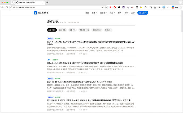
Task: Click 赛事动态 tag on 2026-04-16 article
Action: pyautogui.click(x=50, y=39)
